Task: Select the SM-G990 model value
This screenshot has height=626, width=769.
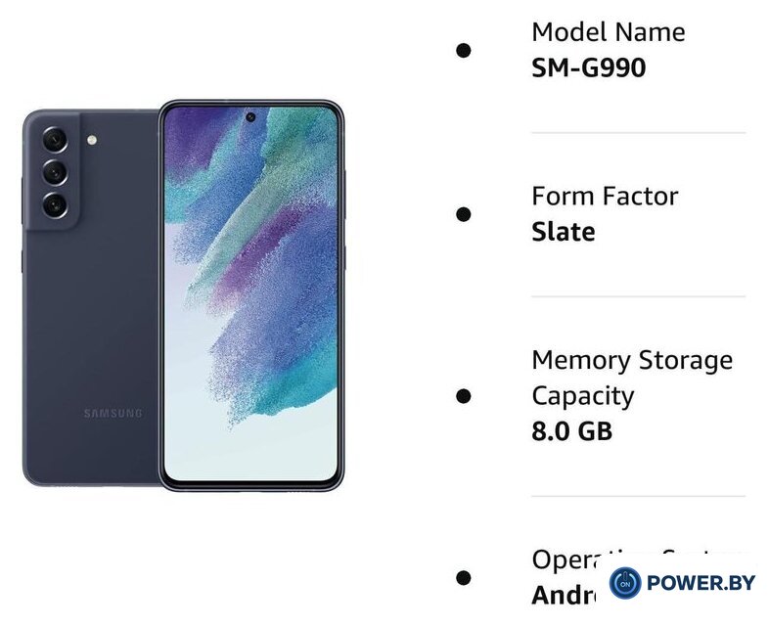Action: [589, 67]
